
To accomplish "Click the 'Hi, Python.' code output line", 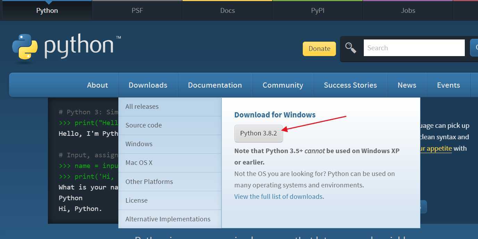I will point(80,209).
